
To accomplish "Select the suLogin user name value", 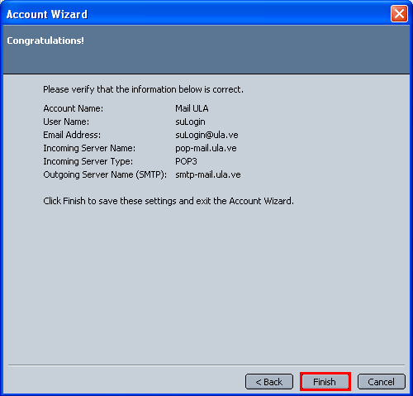I will (190, 122).
